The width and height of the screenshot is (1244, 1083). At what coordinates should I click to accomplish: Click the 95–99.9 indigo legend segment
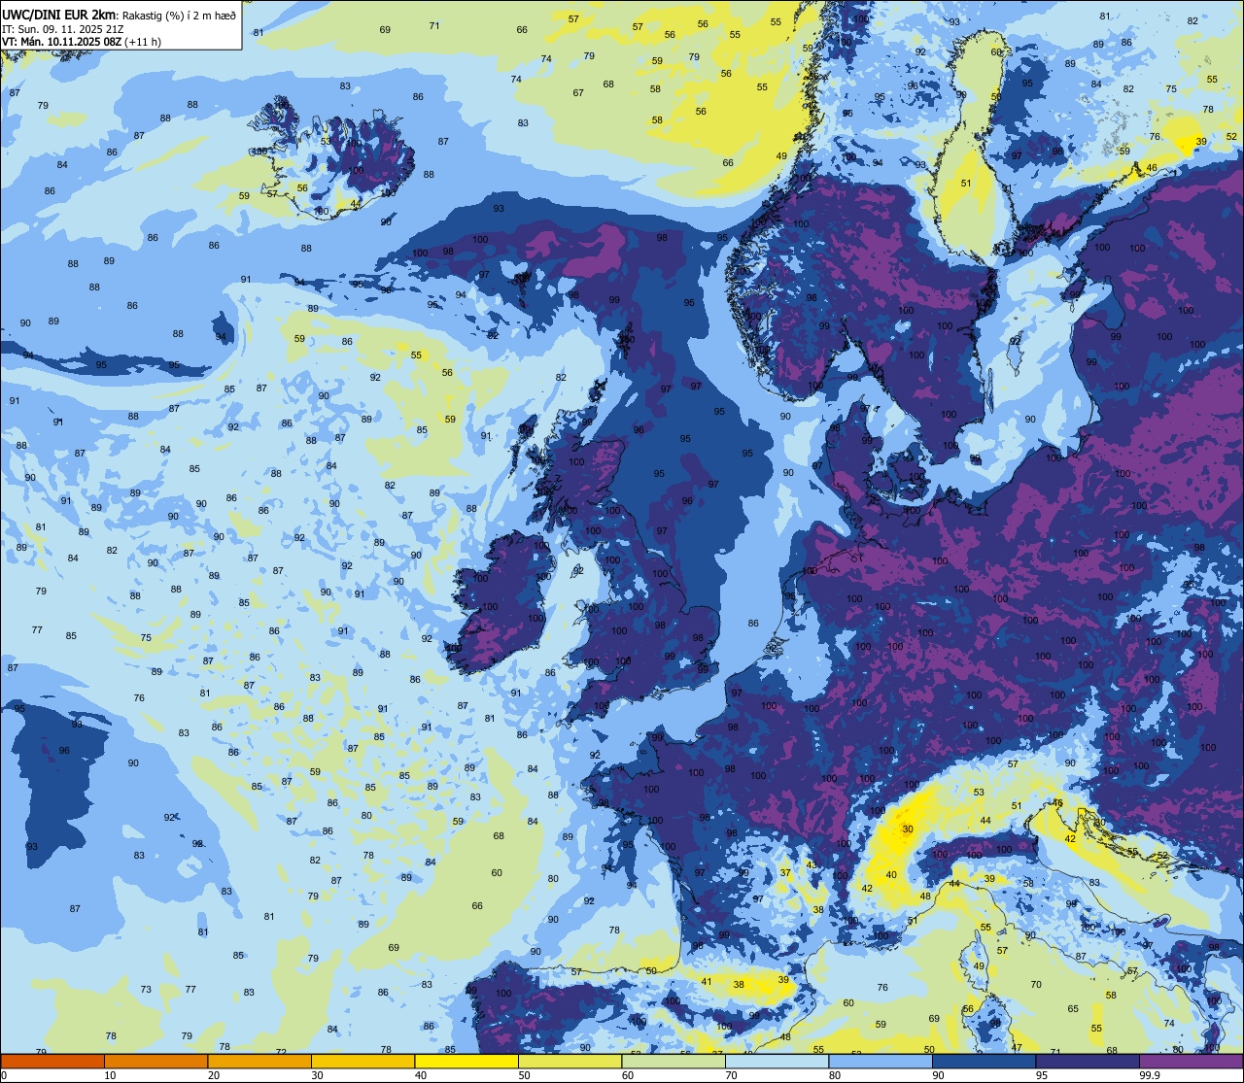(1088, 1061)
